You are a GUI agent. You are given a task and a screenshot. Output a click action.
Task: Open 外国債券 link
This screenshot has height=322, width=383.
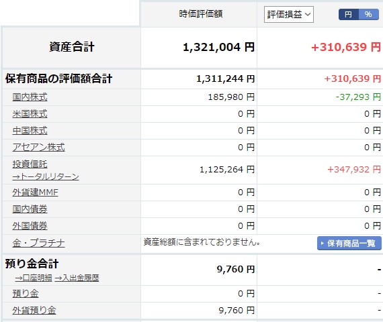click(x=30, y=226)
